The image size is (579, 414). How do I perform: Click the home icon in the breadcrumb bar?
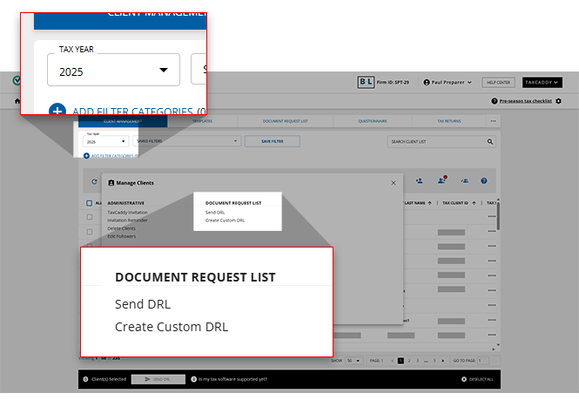point(17,101)
